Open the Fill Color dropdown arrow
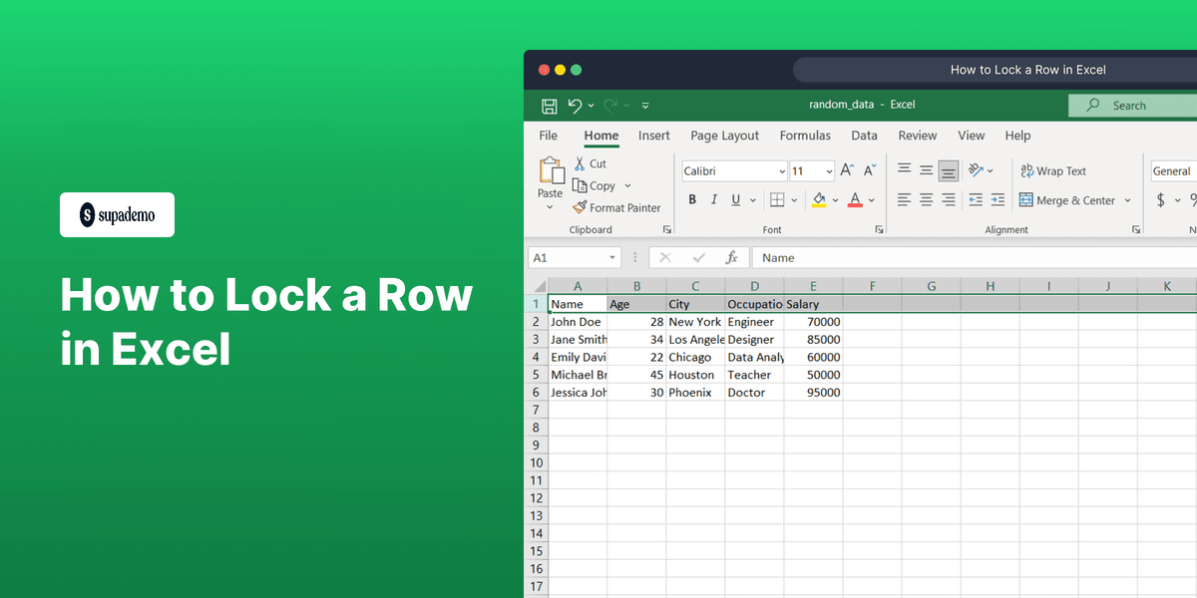 [x=836, y=199]
